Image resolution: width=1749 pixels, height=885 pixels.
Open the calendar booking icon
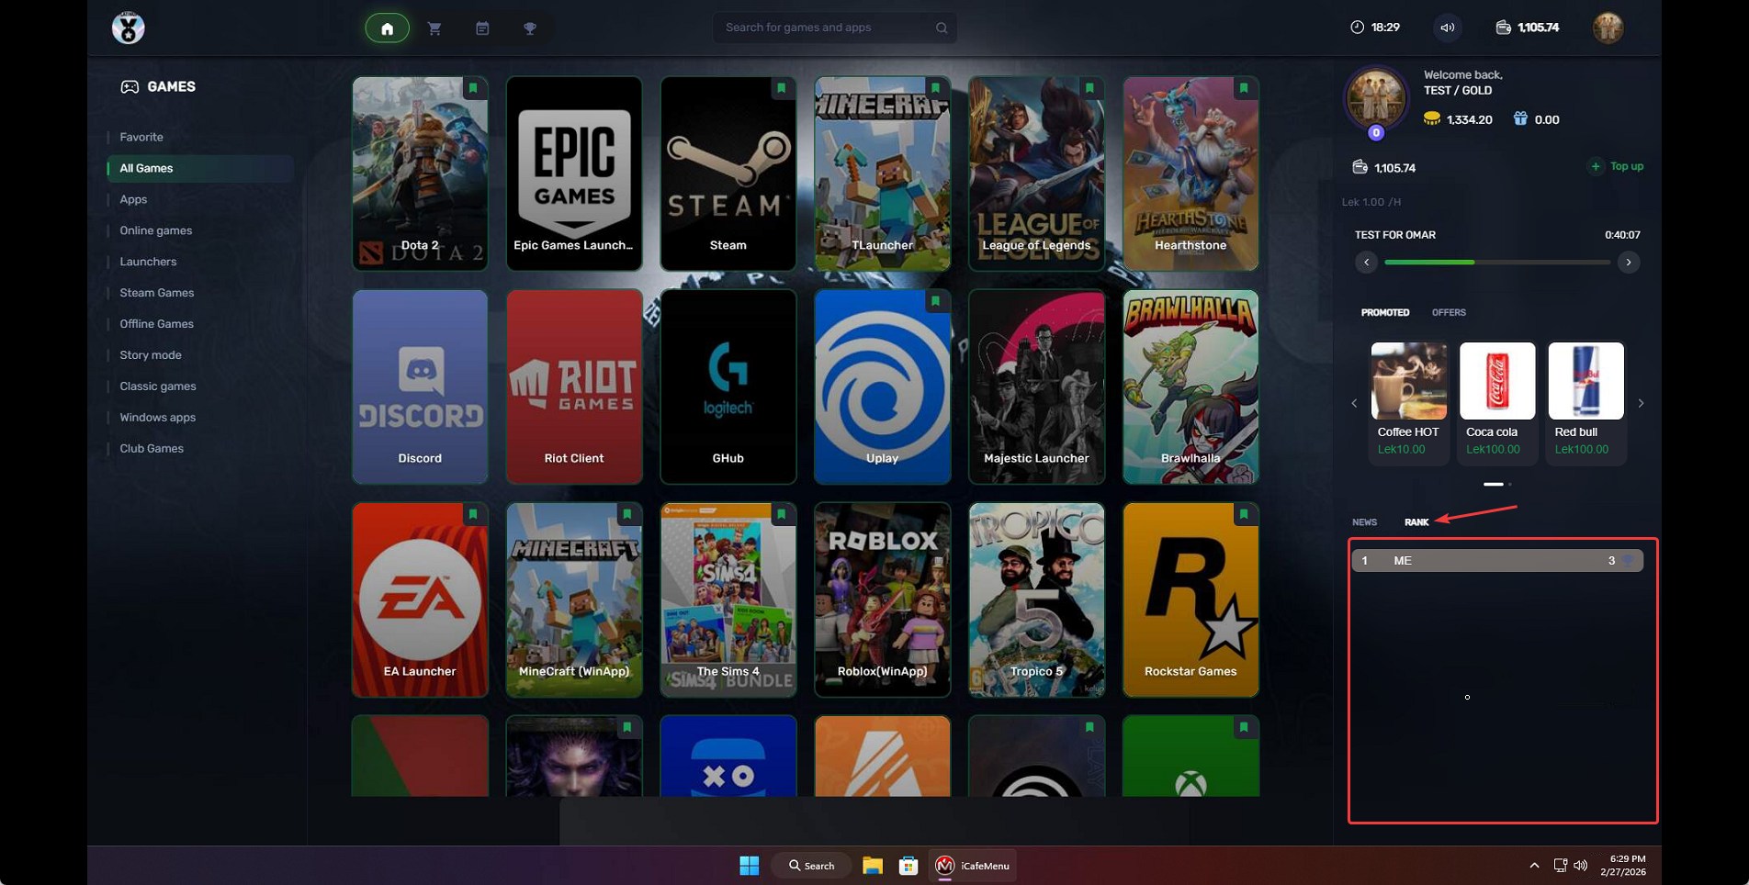482,28
